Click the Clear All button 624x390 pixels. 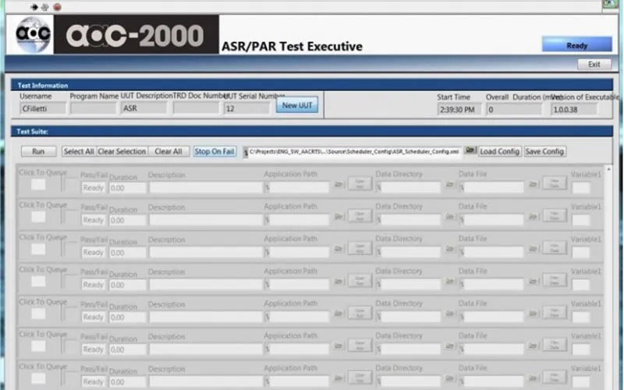168,151
